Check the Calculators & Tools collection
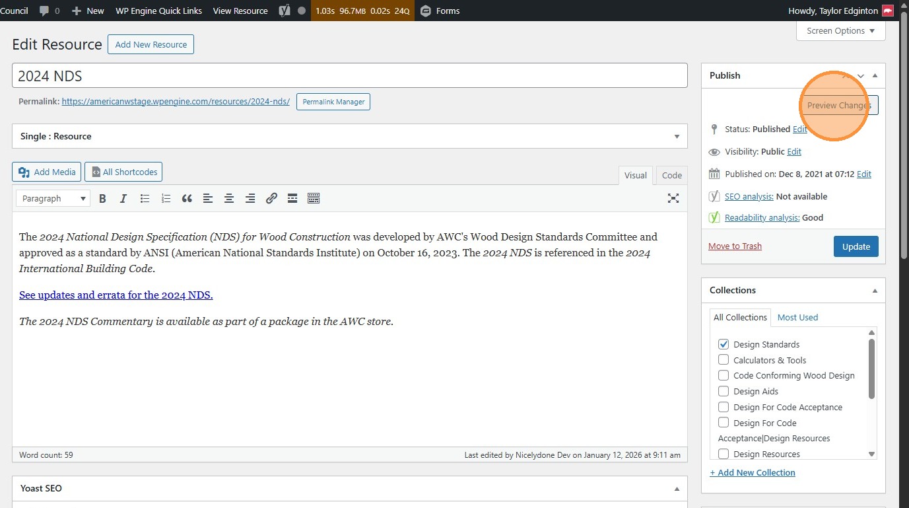Viewport: 909px width, 508px height. point(724,360)
